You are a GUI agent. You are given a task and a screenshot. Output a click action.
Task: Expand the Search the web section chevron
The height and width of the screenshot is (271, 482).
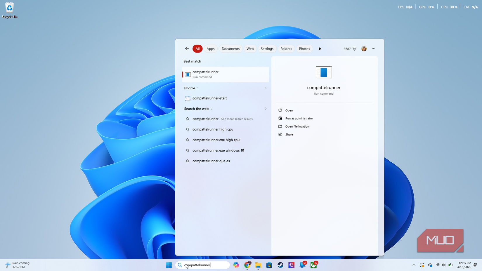point(266,109)
